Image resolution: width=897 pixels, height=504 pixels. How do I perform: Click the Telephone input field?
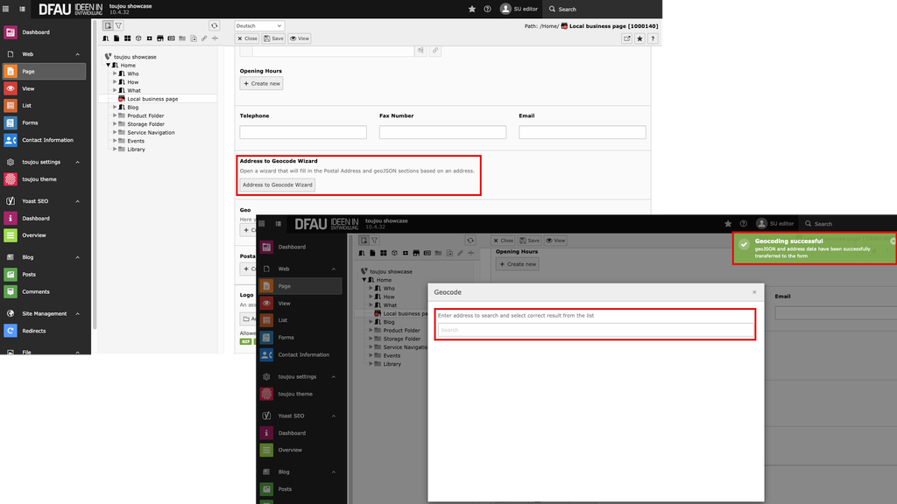[303, 132]
